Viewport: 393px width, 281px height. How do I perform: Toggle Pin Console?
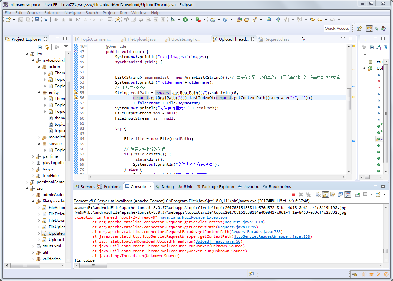point(358,194)
